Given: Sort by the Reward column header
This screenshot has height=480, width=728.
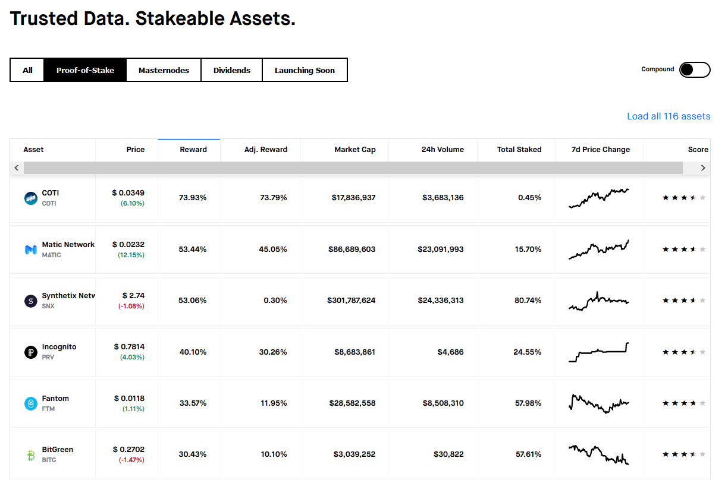Looking at the screenshot, I should pyautogui.click(x=193, y=150).
